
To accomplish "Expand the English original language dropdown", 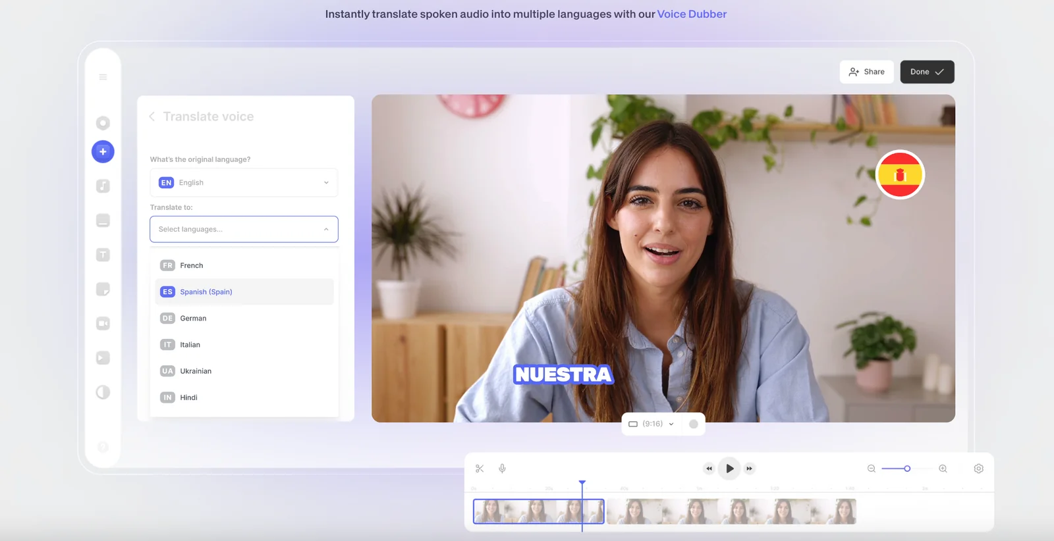I will point(244,183).
